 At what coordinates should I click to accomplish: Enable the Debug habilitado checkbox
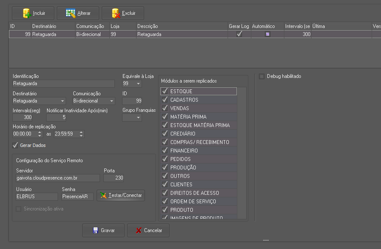(x=261, y=77)
